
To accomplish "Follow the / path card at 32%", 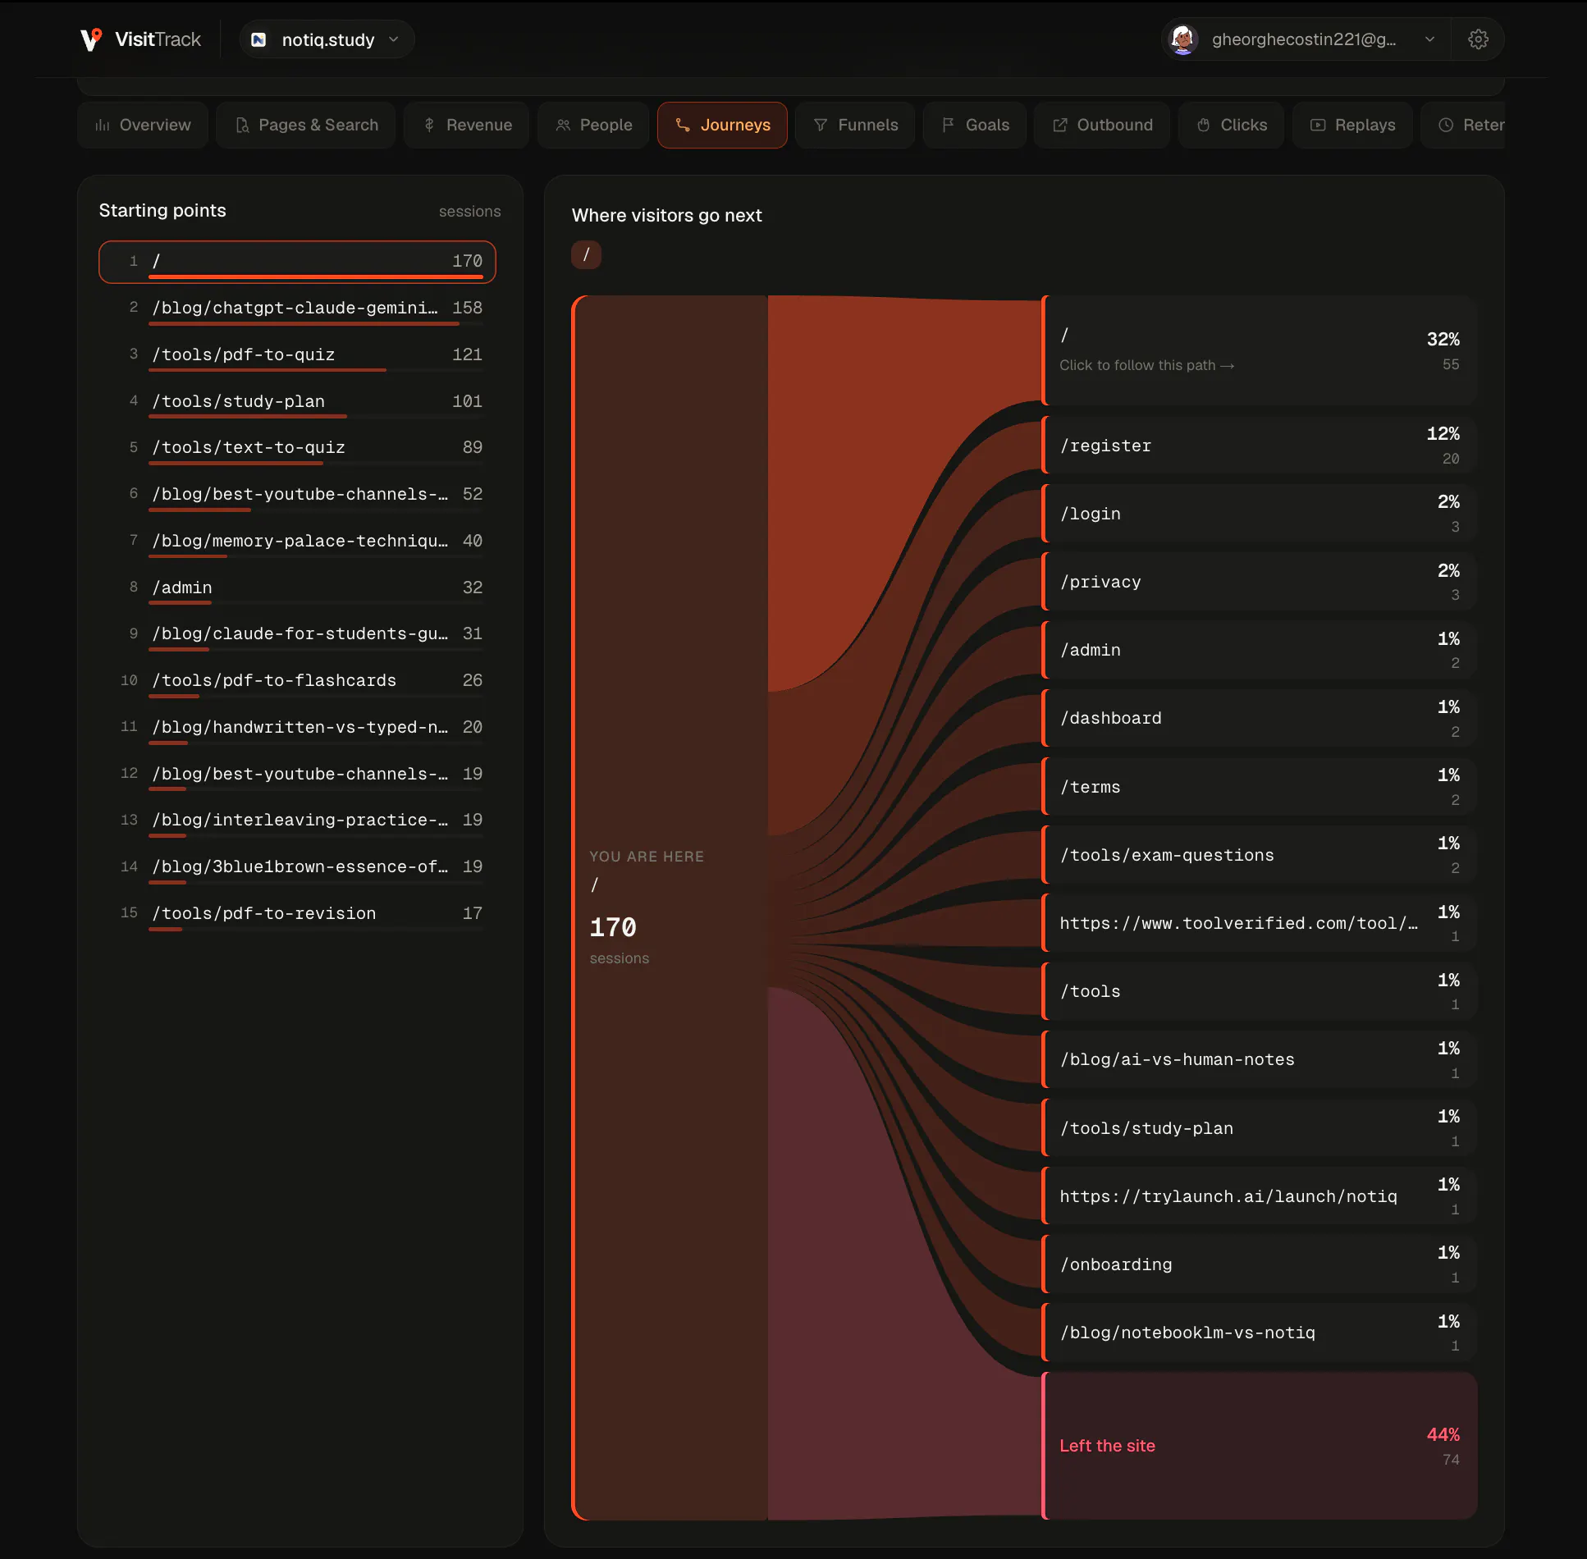I will [1260, 350].
